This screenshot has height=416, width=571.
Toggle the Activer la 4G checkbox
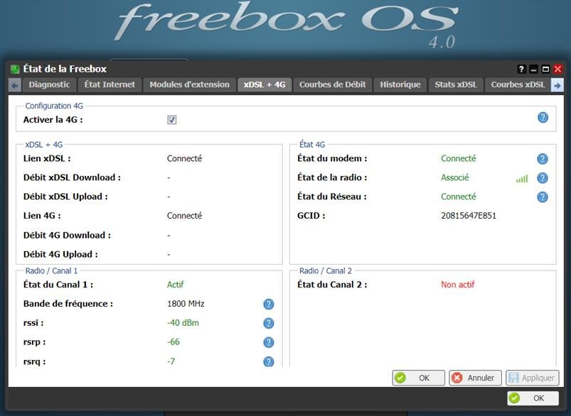point(172,120)
